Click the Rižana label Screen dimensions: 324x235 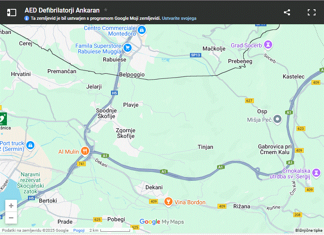241,206
